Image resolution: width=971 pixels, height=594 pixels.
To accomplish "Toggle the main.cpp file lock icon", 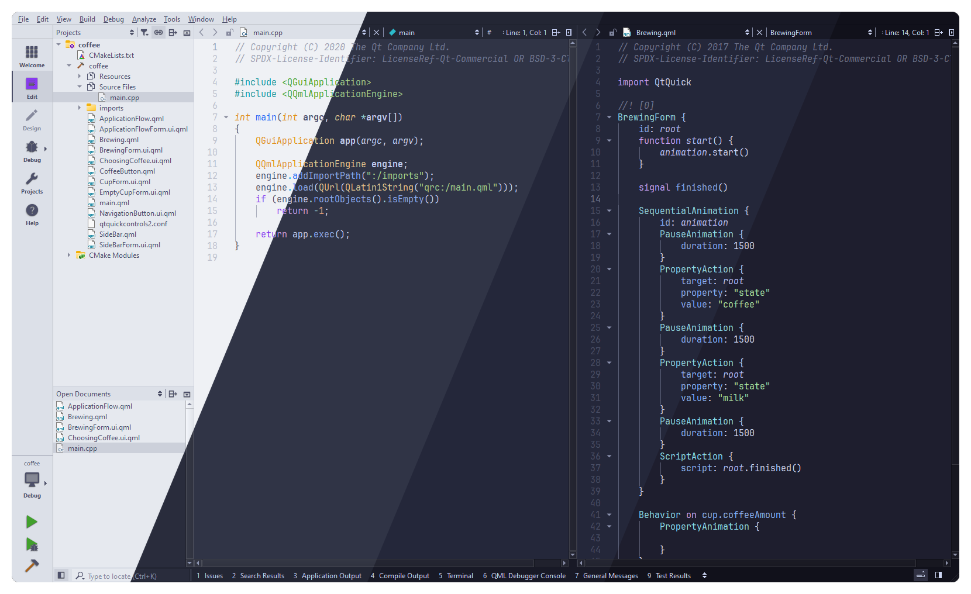I will pyautogui.click(x=229, y=33).
